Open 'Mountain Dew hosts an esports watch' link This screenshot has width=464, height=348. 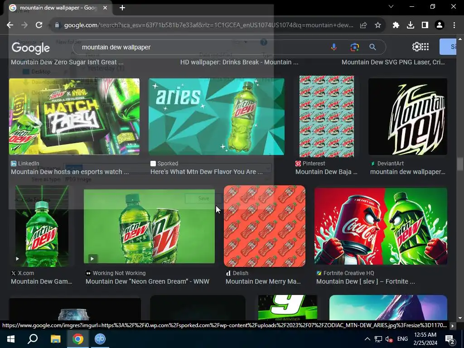(70, 172)
